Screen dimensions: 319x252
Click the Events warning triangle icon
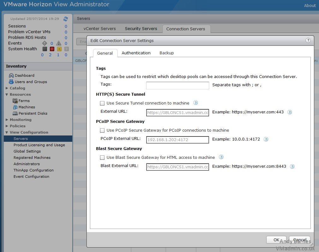pyautogui.click(x=59, y=43)
